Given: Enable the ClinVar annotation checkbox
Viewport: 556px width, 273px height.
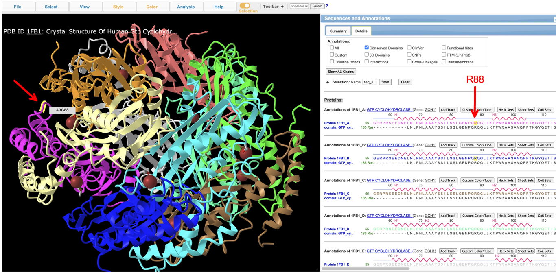Looking at the screenshot, I should (x=409, y=48).
